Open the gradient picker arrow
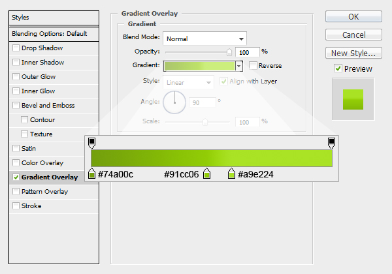The width and height of the screenshot is (392, 274). [239, 66]
